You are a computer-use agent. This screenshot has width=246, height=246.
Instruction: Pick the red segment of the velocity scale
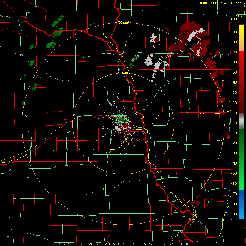tap(241, 81)
